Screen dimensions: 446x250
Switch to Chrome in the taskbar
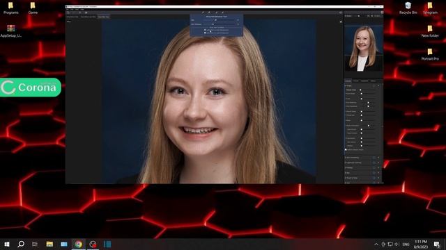point(79,244)
